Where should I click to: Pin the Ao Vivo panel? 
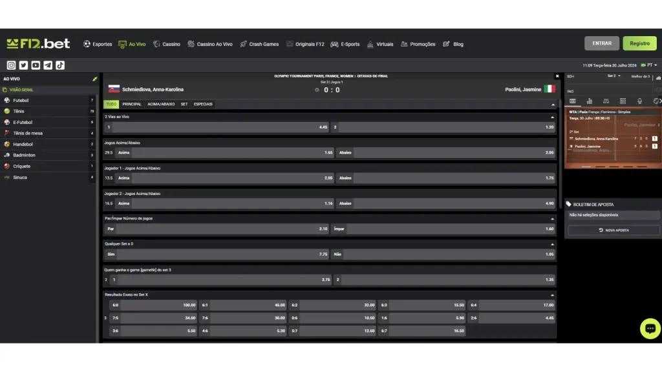pyautogui.click(x=96, y=78)
